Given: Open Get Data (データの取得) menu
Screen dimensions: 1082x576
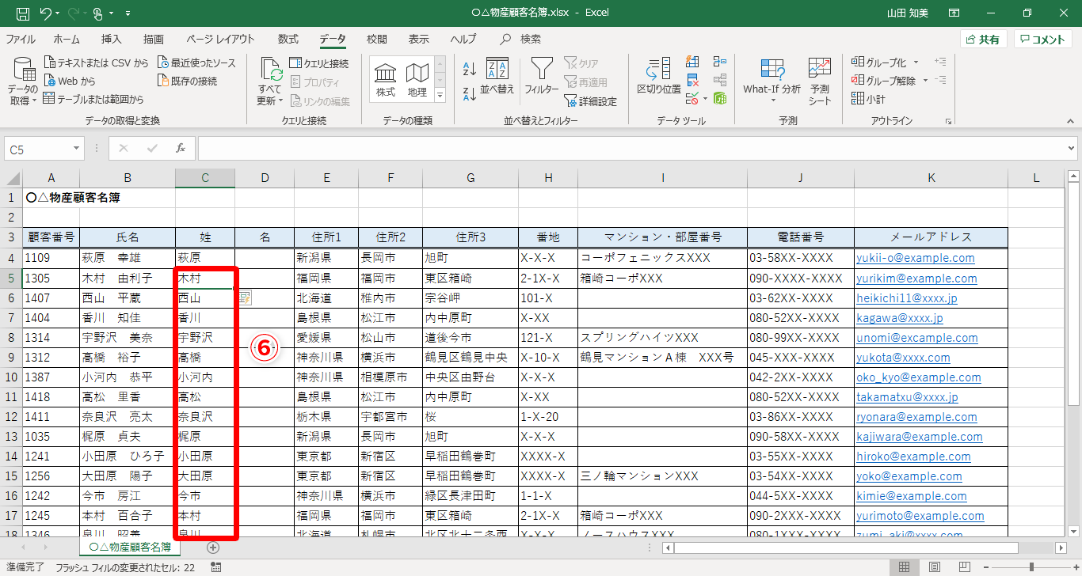Looking at the screenshot, I should [24, 83].
